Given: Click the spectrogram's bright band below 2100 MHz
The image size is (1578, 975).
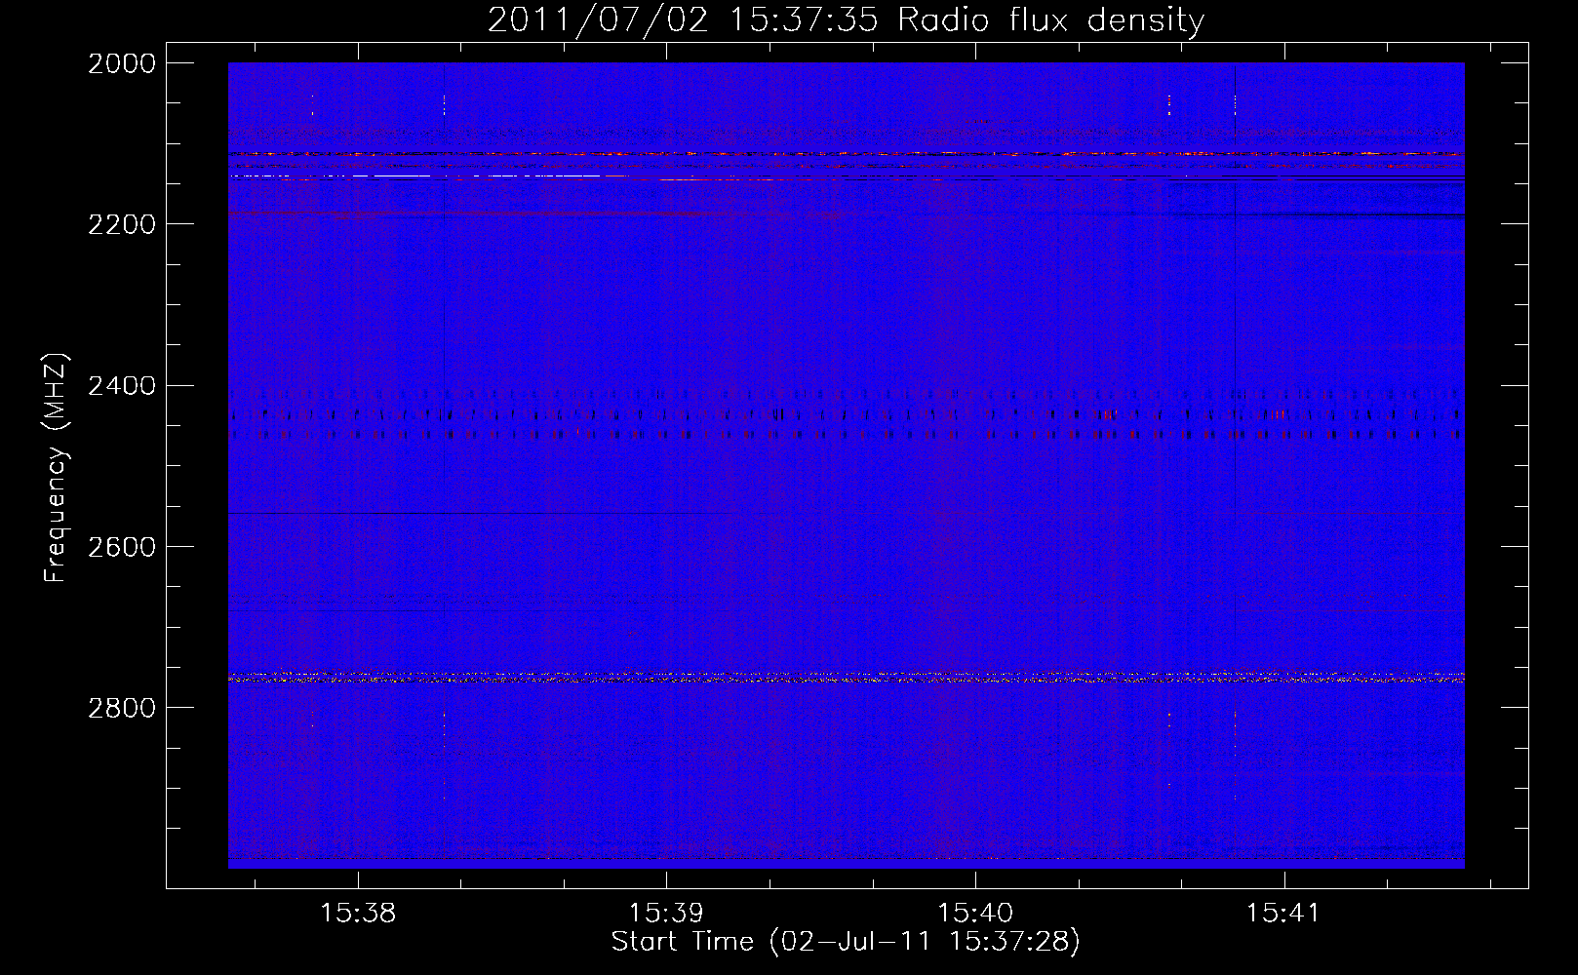Looking at the screenshot, I should (x=846, y=154).
